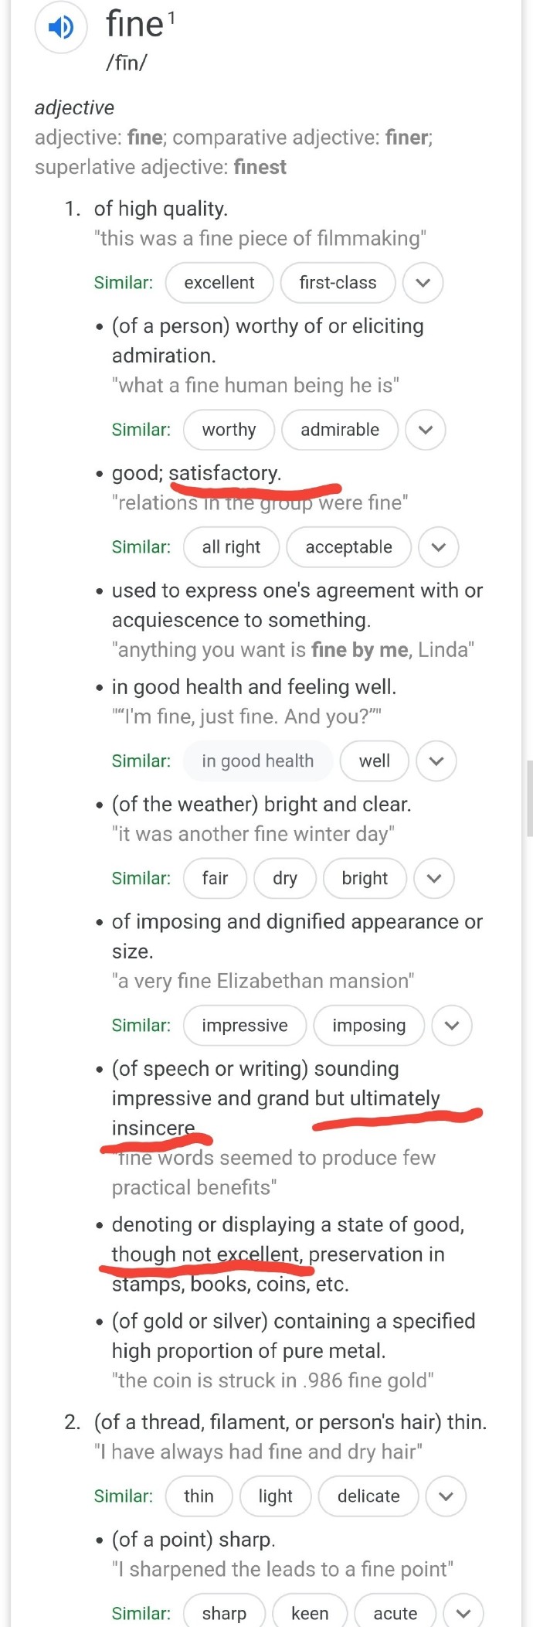Show more synonyms after well chip
The image size is (533, 1627).
coord(436,761)
